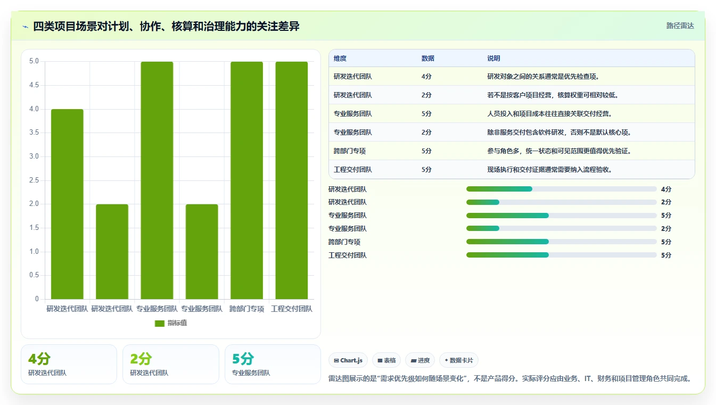Click the 表格 chip
The image size is (716, 405).
[x=386, y=360]
